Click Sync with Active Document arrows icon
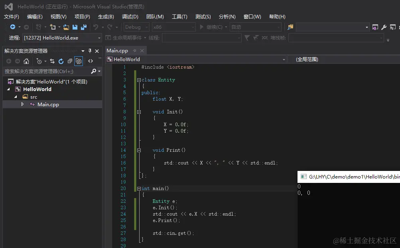This screenshot has height=248, width=400. click(x=52, y=61)
